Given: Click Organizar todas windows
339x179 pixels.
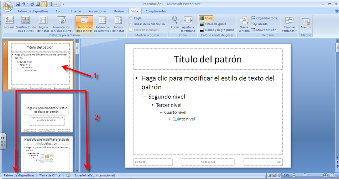Looking at the screenshot, I should [x=265, y=18].
